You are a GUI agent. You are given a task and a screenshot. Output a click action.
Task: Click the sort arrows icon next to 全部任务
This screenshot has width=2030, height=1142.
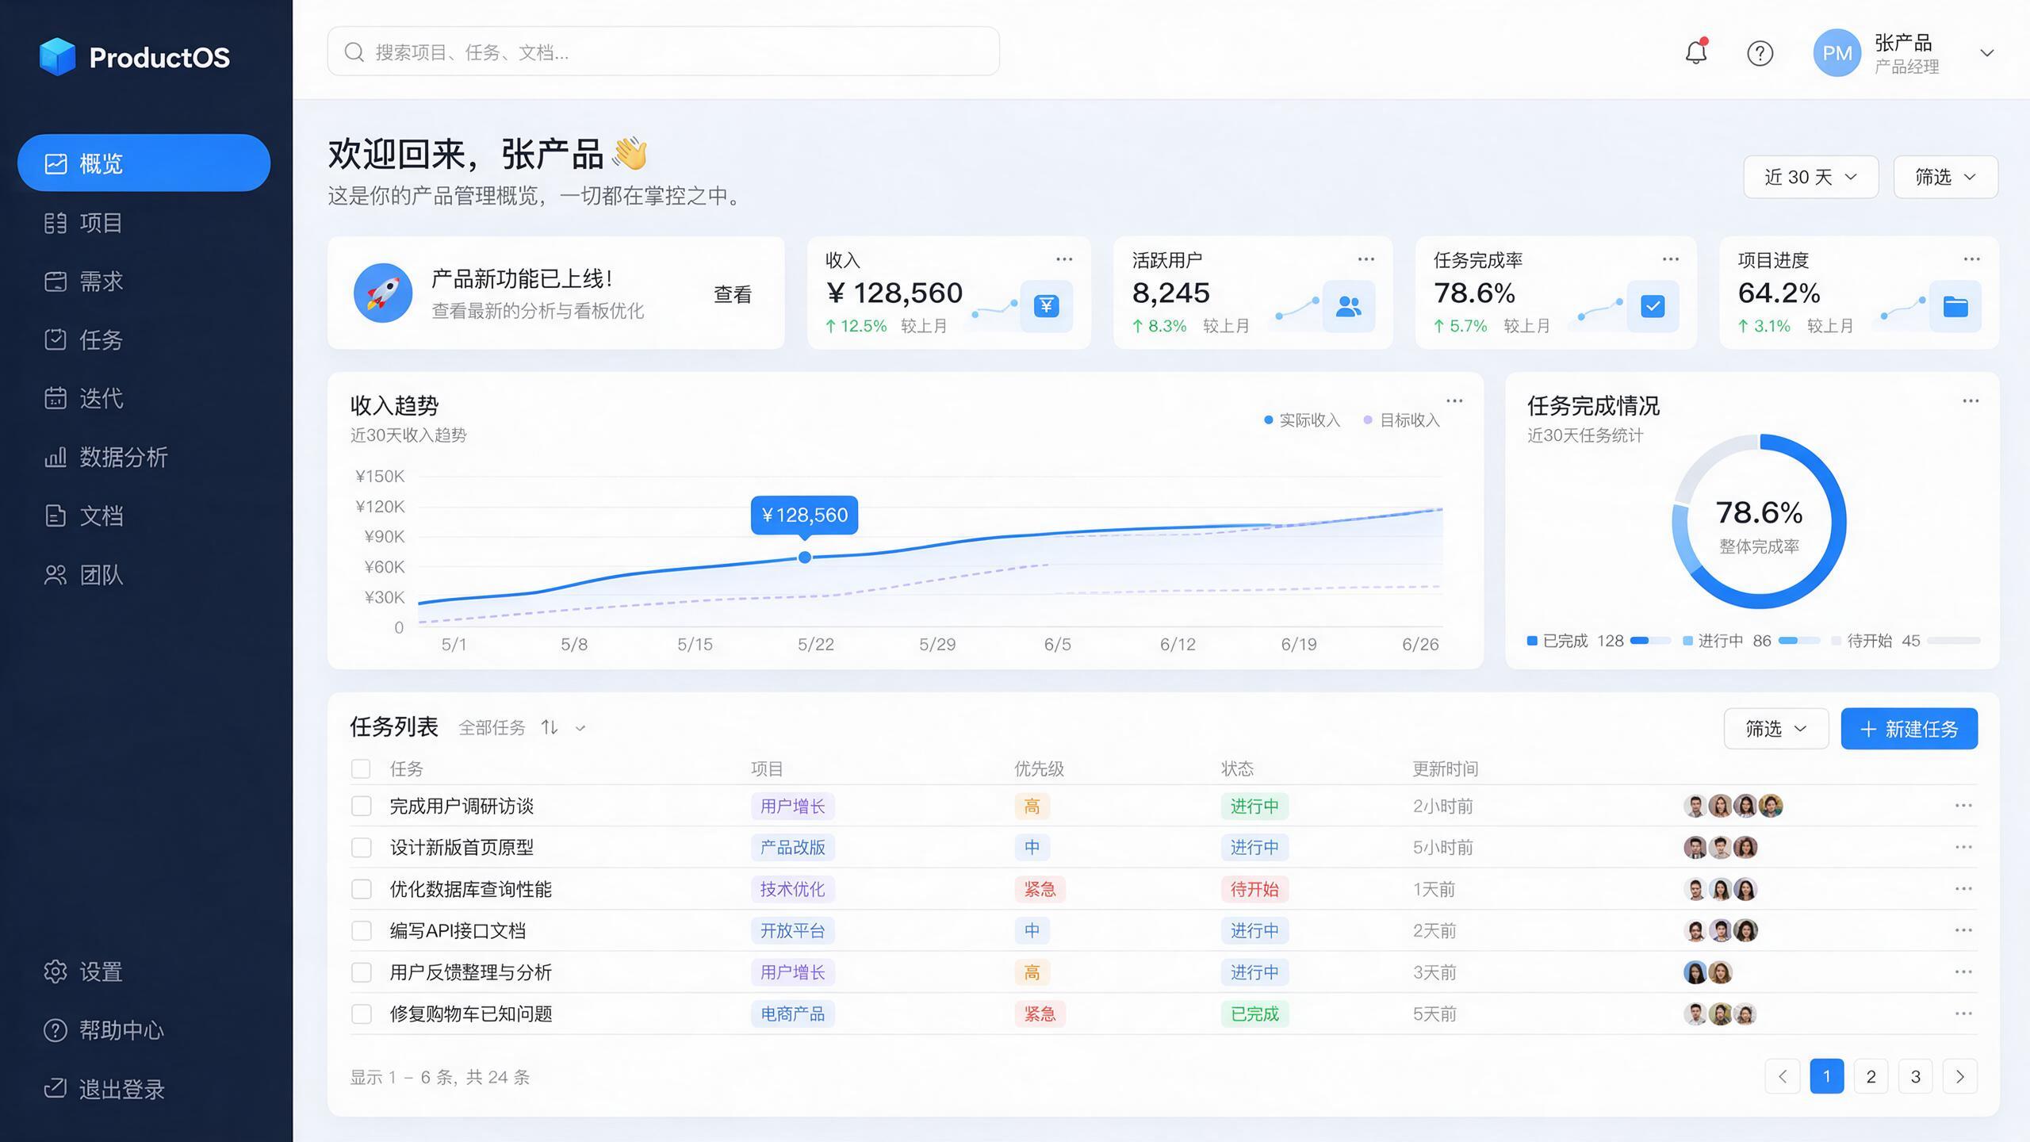550,727
